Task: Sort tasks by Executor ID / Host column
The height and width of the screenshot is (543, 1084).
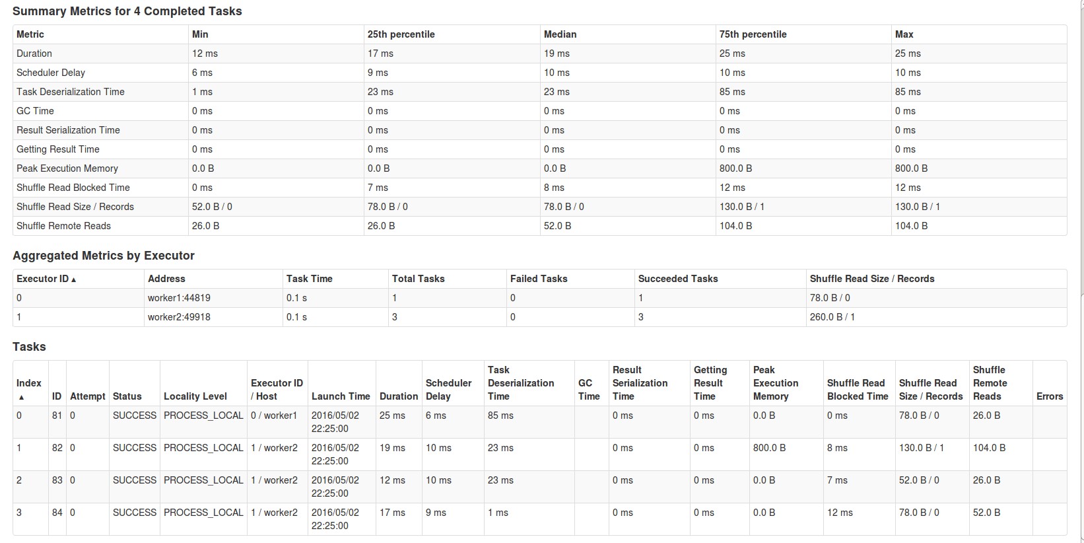Action: (x=277, y=390)
